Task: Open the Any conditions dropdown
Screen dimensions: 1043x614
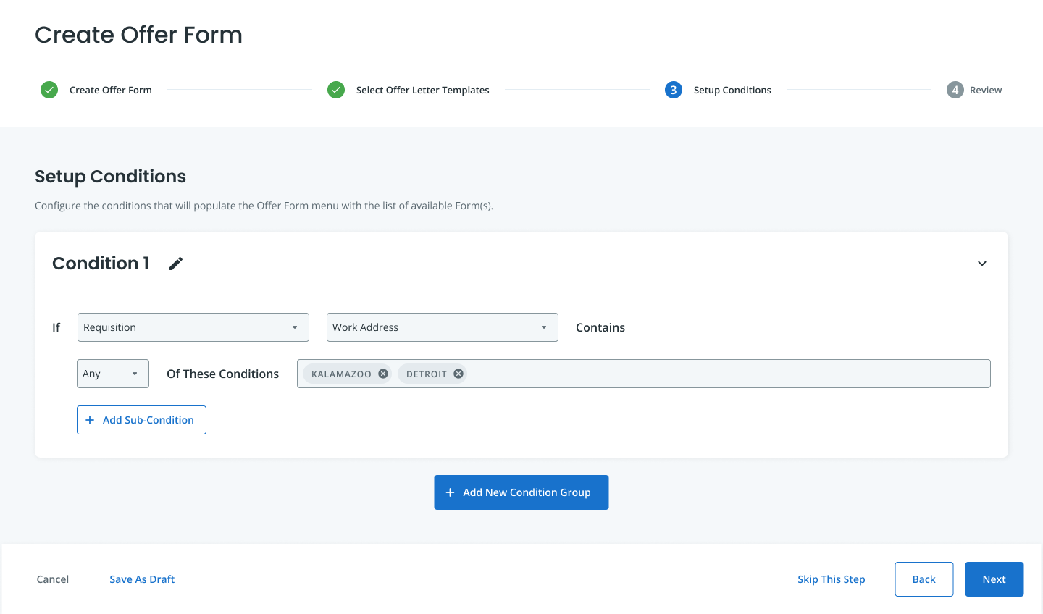Action: coord(112,374)
